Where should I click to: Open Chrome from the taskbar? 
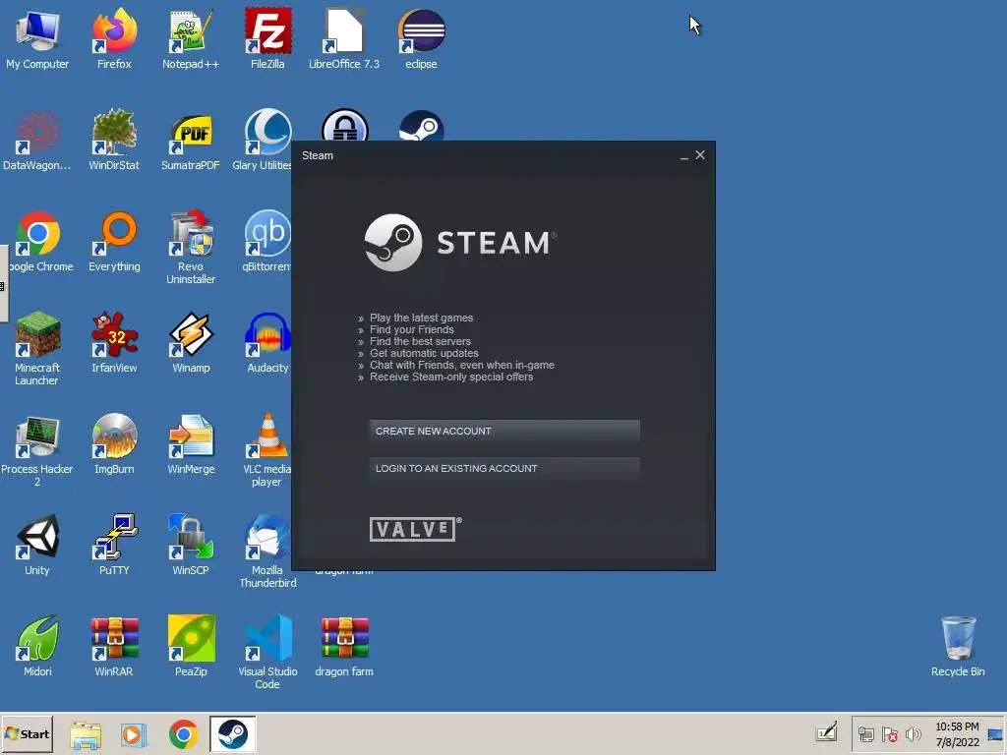click(183, 734)
